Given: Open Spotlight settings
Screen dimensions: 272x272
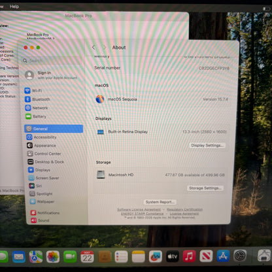Looking at the screenshot, I should coord(41,194).
